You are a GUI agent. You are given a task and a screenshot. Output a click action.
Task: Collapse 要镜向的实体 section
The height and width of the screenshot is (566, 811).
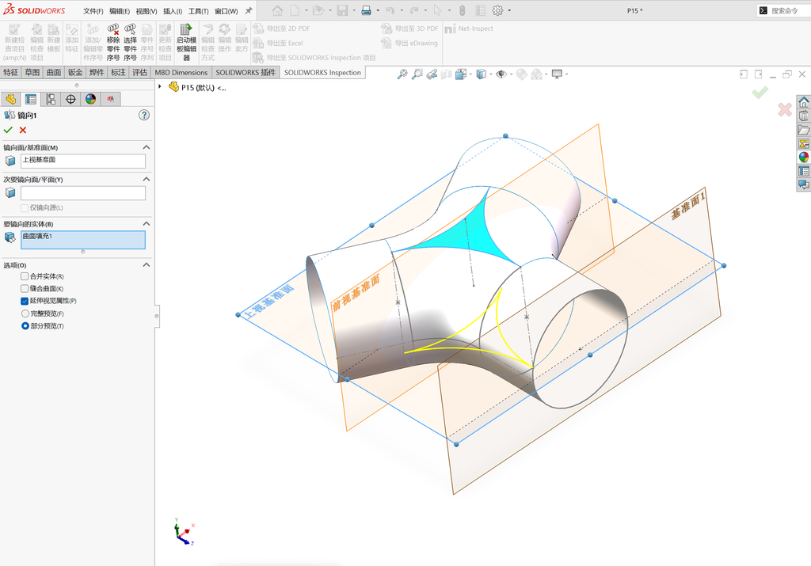(x=147, y=223)
